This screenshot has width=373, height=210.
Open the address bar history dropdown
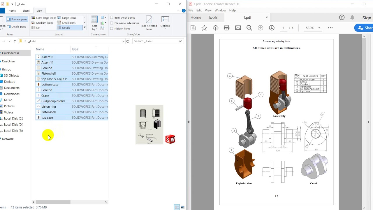pos(123,41)
